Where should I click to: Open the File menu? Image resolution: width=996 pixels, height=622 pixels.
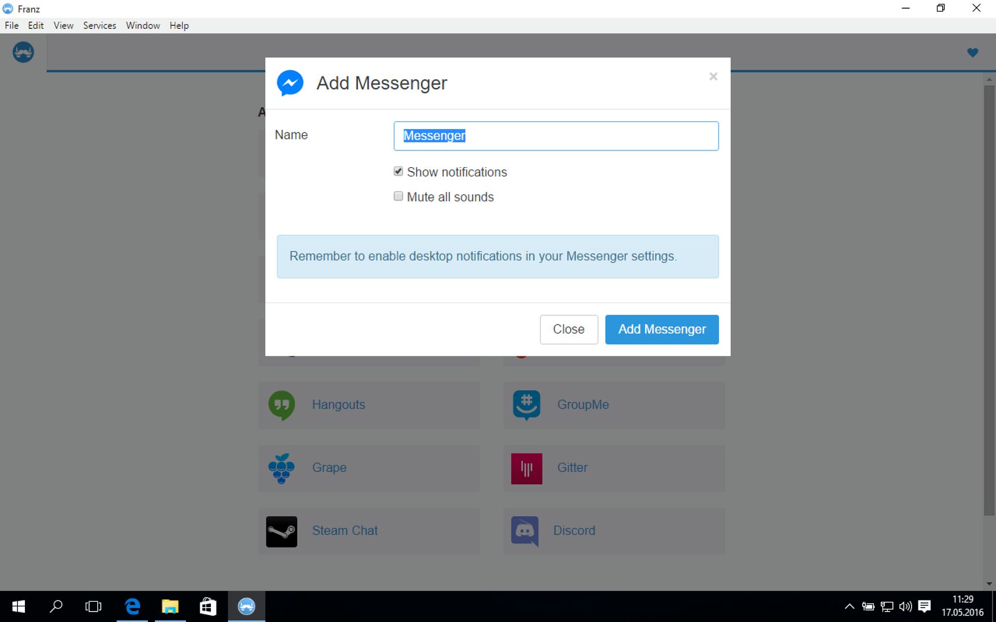click(12, 25)
